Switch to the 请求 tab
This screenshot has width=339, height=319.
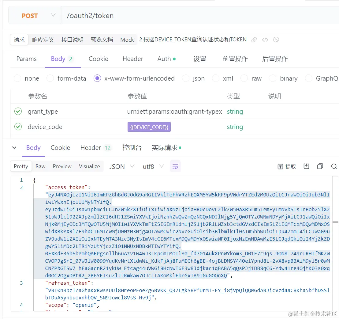point(19,40)
